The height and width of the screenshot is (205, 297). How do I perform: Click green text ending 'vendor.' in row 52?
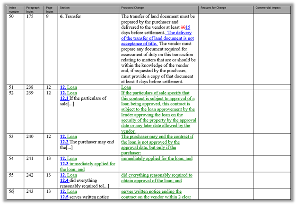coord(128,131)
